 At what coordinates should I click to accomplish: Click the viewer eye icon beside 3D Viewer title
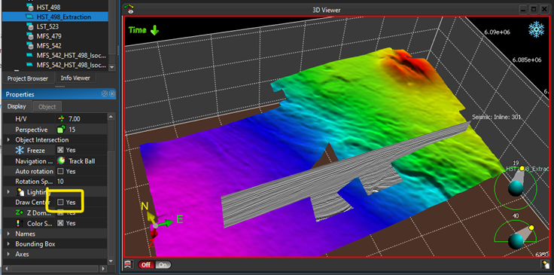coord(129,9)
